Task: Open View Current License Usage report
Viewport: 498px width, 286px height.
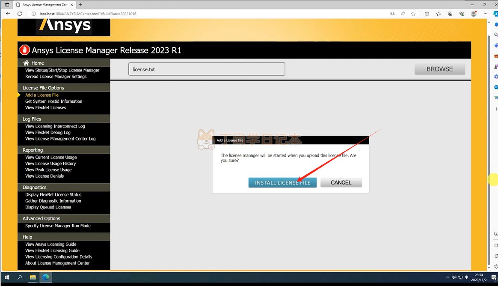Action: click(x=51, y=157)
